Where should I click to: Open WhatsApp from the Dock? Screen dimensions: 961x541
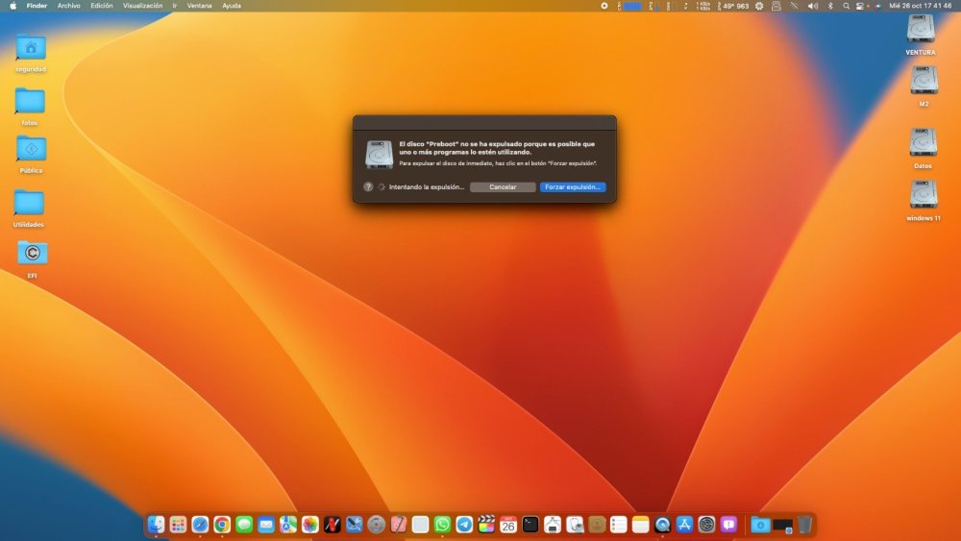click(442, 525)
